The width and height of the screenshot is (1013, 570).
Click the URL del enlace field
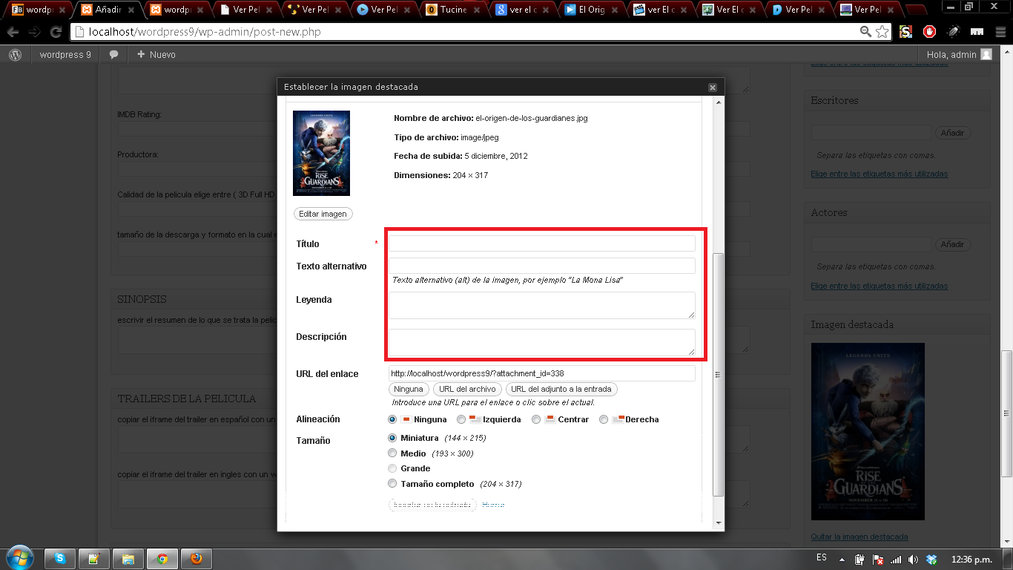point(542,373)
